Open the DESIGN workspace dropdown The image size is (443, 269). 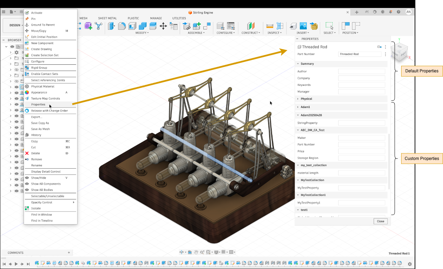coord(16,25)
